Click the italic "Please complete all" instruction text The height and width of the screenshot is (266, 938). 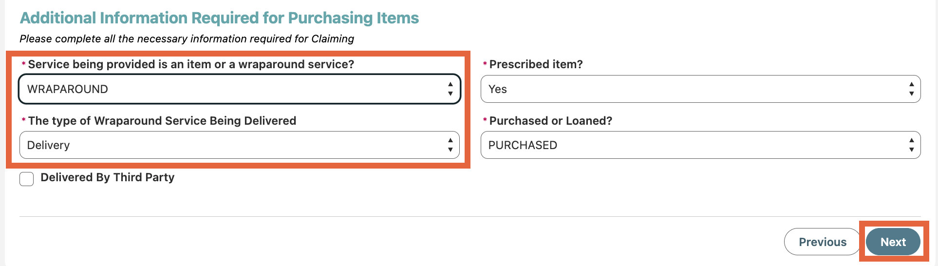(x=187, y=39)
